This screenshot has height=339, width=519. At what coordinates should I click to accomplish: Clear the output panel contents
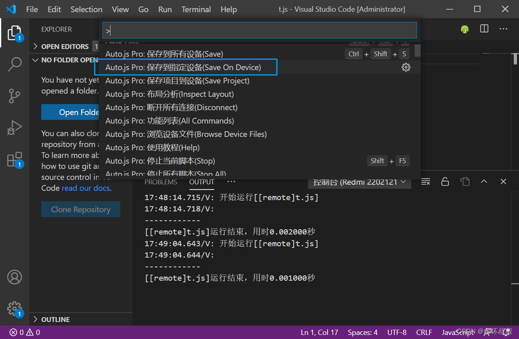425,181
